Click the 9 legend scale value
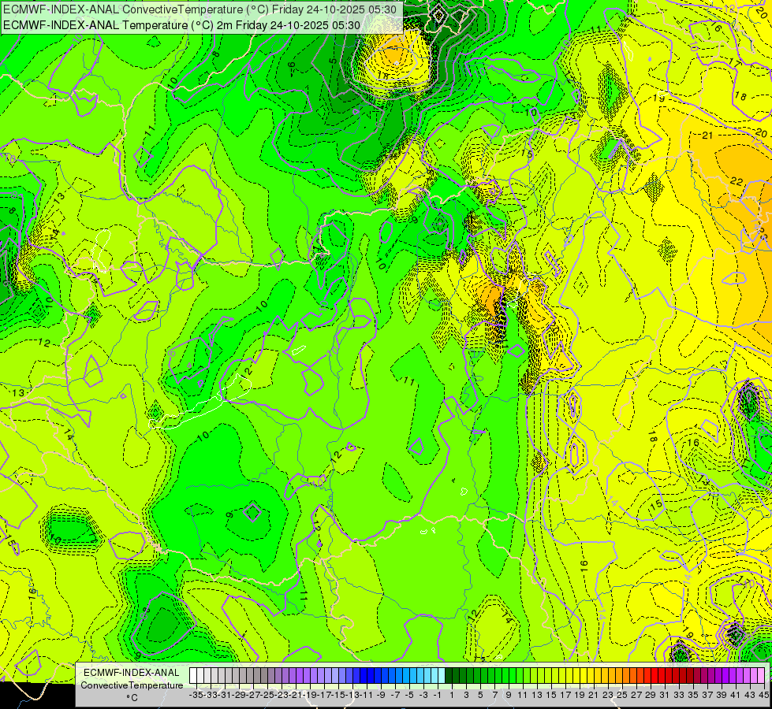This screenshot has width=772, height=709. tap(509, 695)
